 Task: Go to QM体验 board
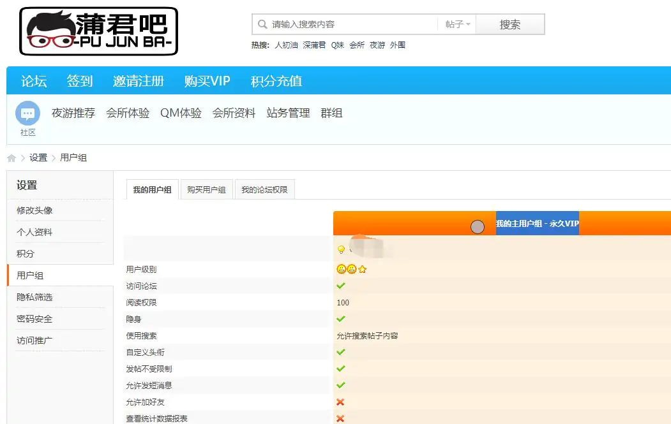pyautogui.click(x=181, y=113)
